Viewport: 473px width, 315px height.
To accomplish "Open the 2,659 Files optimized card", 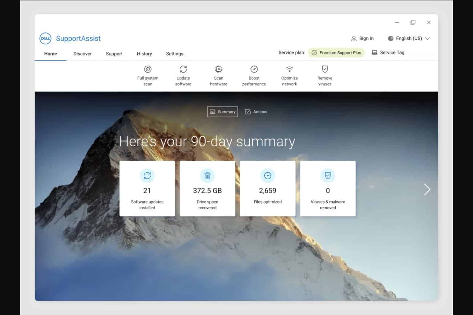I will point(268,189).
